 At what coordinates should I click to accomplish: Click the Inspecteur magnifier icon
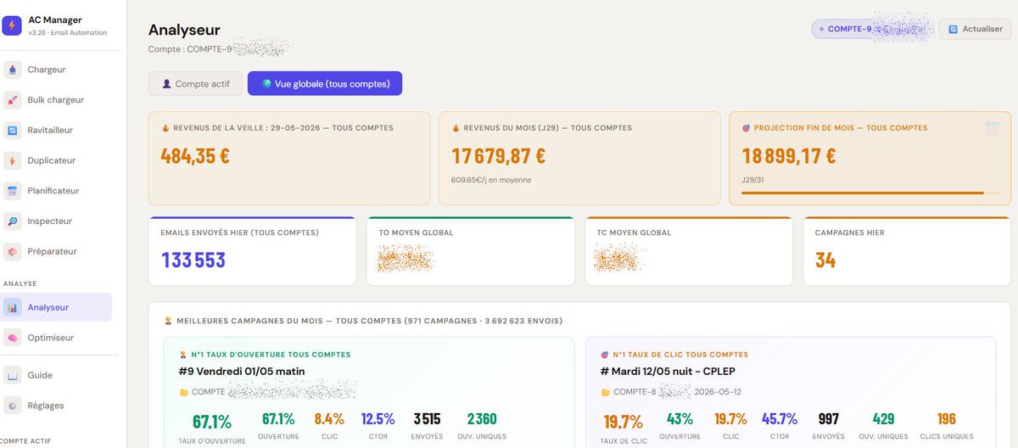coord(12,221)
